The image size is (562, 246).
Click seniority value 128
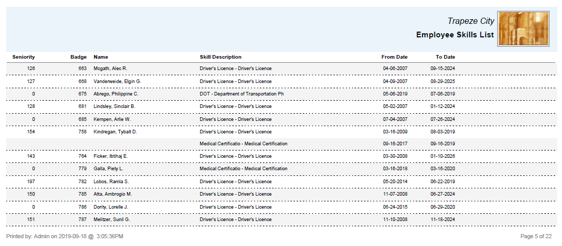point(31,106)
